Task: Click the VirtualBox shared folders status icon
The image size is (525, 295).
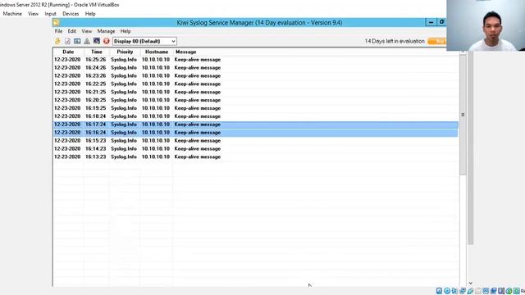Action: click(x=477, y=291)
